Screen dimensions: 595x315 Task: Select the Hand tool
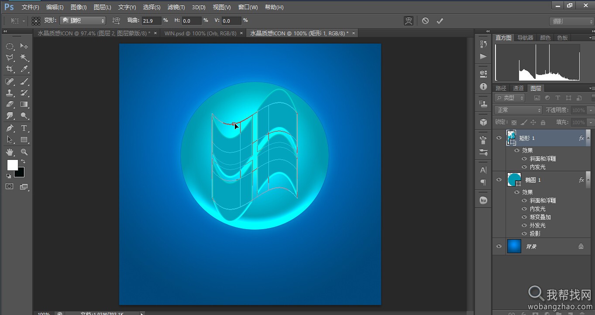pos(10,152)
